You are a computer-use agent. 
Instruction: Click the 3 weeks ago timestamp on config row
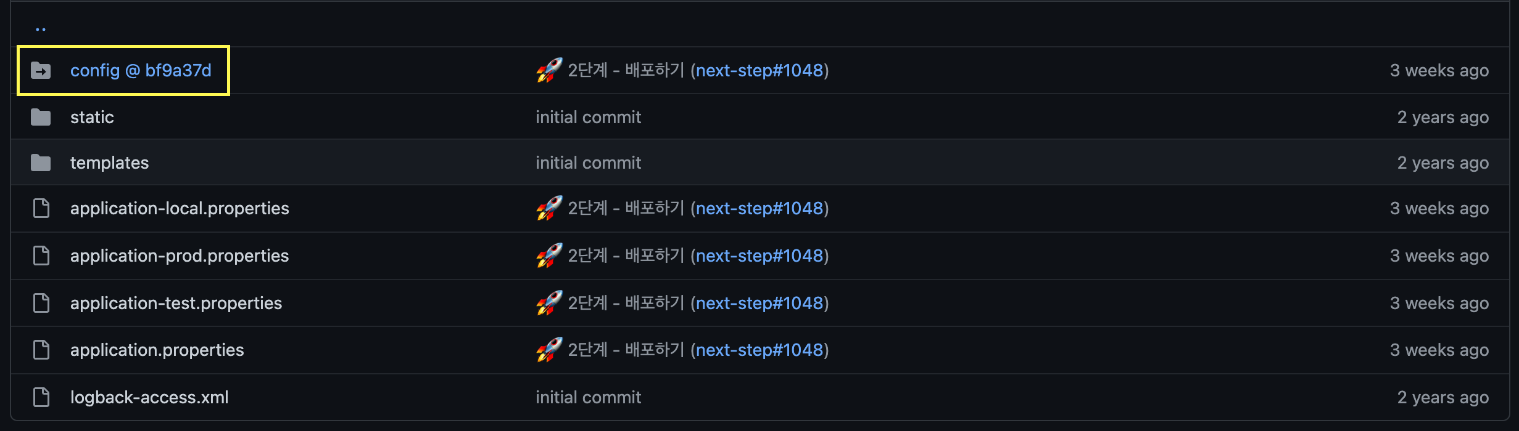(1439, 70)
